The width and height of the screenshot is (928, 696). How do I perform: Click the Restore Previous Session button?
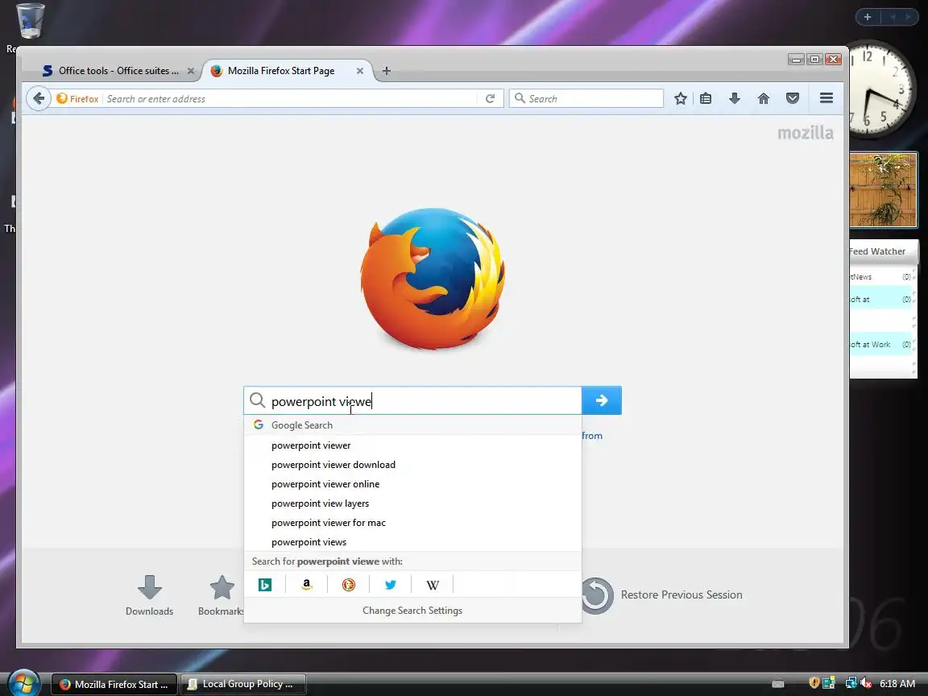(661, 594)
